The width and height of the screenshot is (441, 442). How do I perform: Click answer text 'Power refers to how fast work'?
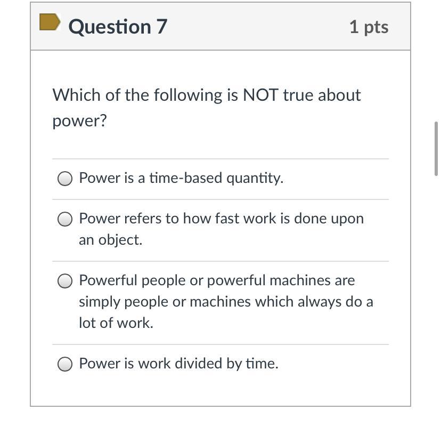(221, 219)
